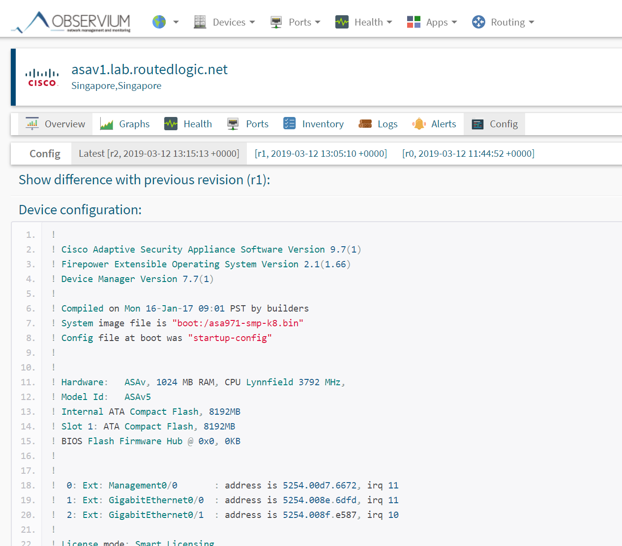Screen dimensions: 622x546
Task: Open the Routing menu
Action: 508,22
